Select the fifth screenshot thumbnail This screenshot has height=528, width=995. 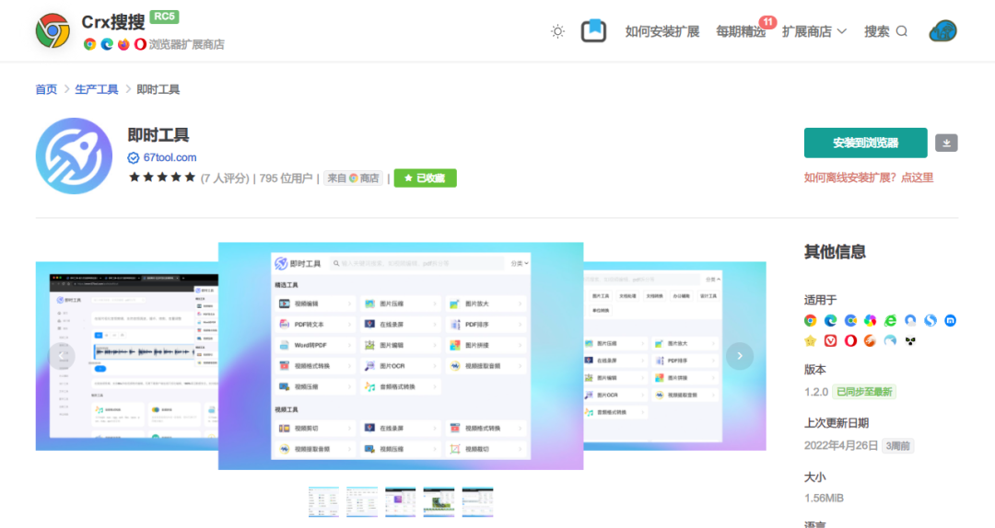click(x=477, y=501)
